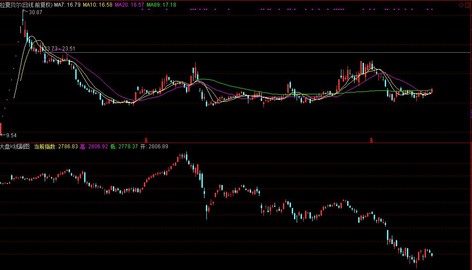Click the split-panel rectangle icon at top-right
The image size is (472, 270).
[468, 4]
